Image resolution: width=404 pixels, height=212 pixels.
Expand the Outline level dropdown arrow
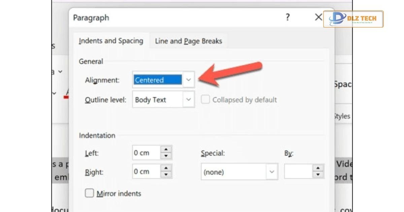(189, 100)
